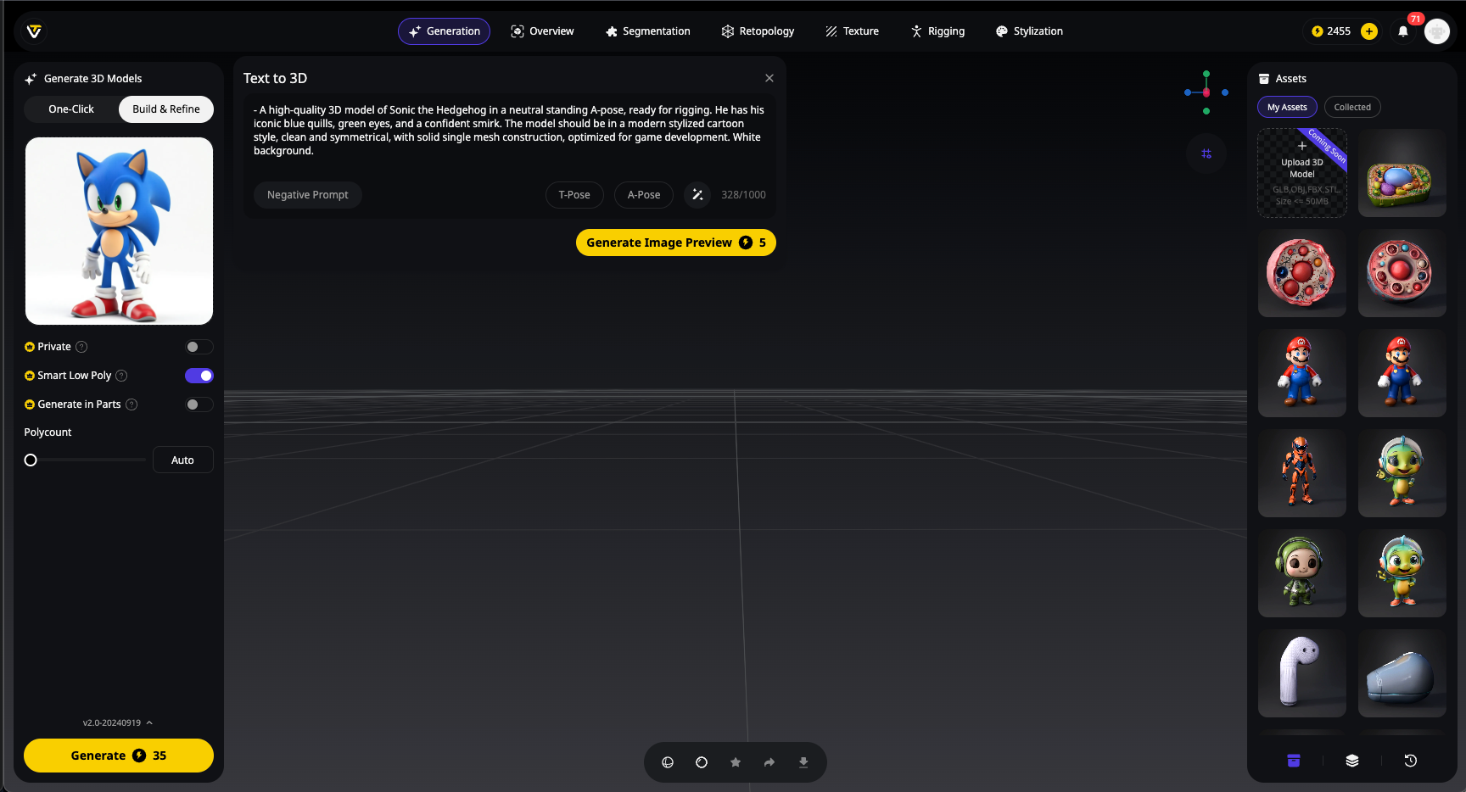Click the Tripo logo icon
The image size is (1466, 792).
pyautogui.click(x=34, y=31)
